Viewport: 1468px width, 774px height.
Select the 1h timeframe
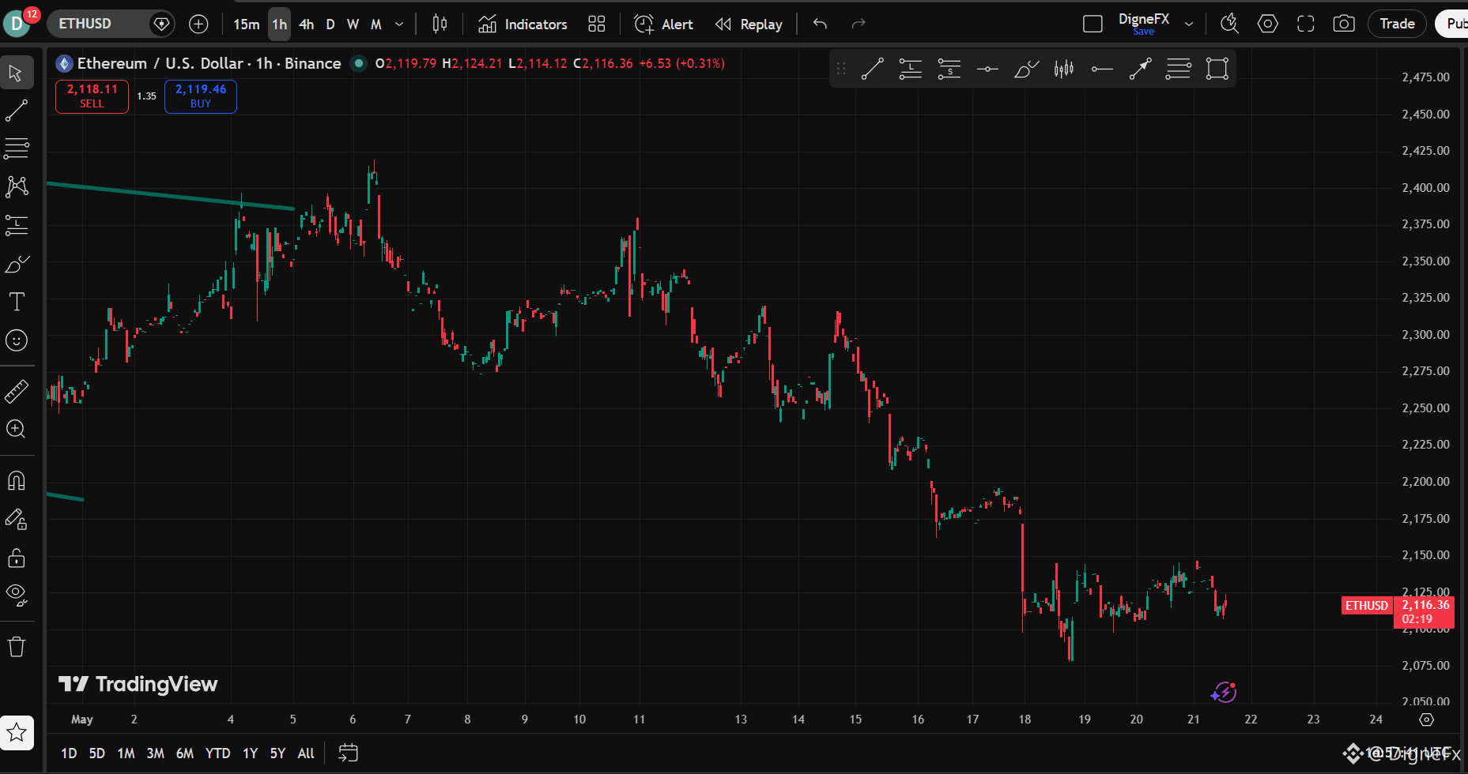[x=279, y=24]
